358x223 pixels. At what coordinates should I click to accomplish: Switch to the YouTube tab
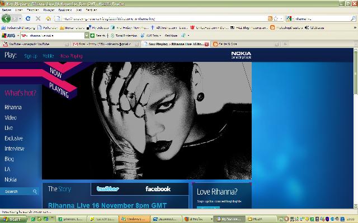pos(35,44)
